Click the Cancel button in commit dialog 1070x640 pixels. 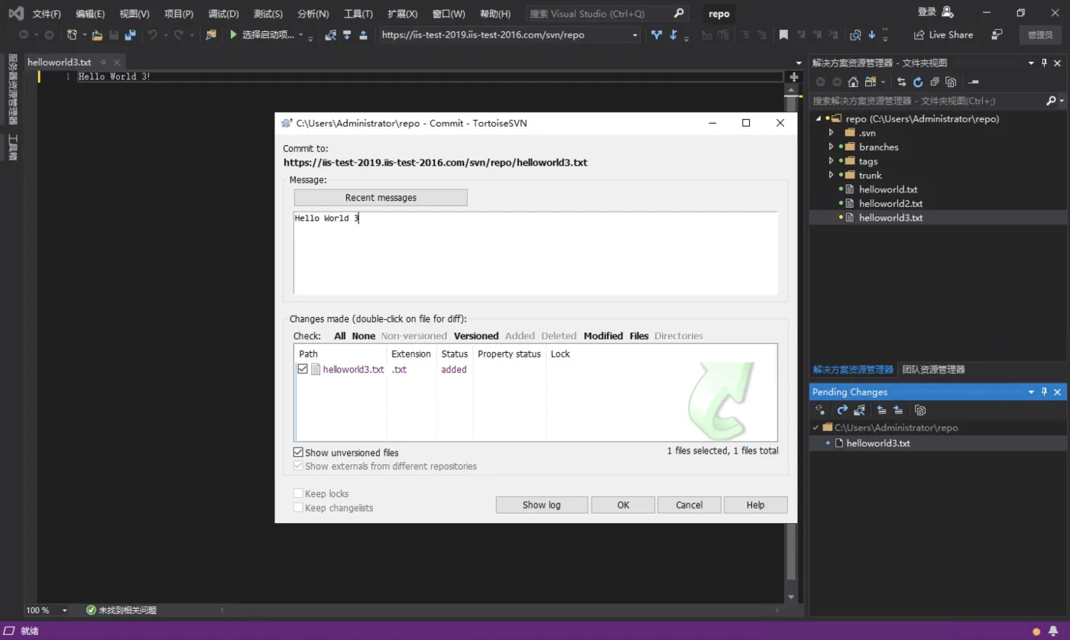[689, 505]
